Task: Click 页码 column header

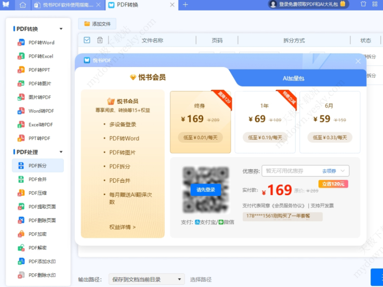Action: click(217, 40)
